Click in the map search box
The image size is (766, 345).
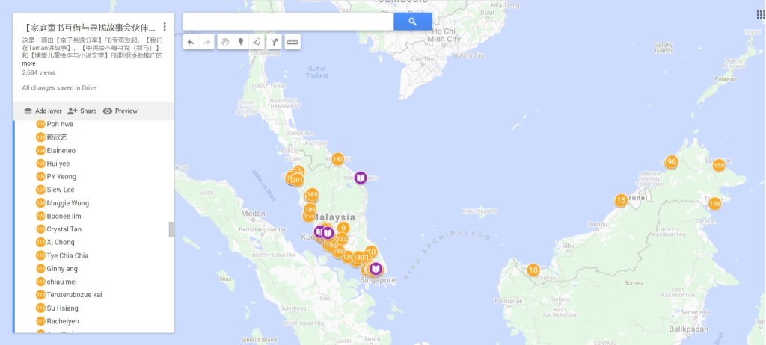pyautogui.click(x=288, y=22)
